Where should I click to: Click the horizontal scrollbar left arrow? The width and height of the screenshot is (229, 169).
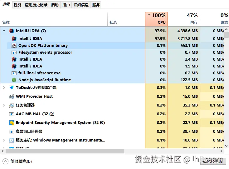tap(3, 151)
